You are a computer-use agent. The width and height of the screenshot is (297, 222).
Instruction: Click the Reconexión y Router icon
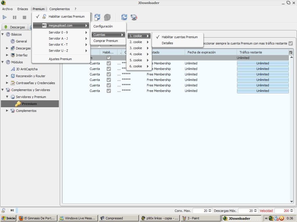[x=13, y=76]
